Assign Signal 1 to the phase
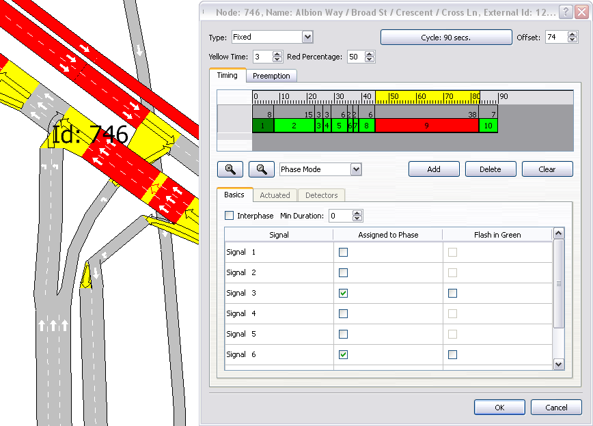Screen dimensions: 593x426 342,252
